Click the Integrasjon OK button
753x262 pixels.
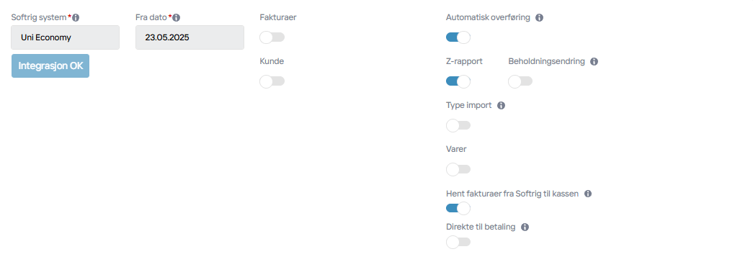[50, 65]
